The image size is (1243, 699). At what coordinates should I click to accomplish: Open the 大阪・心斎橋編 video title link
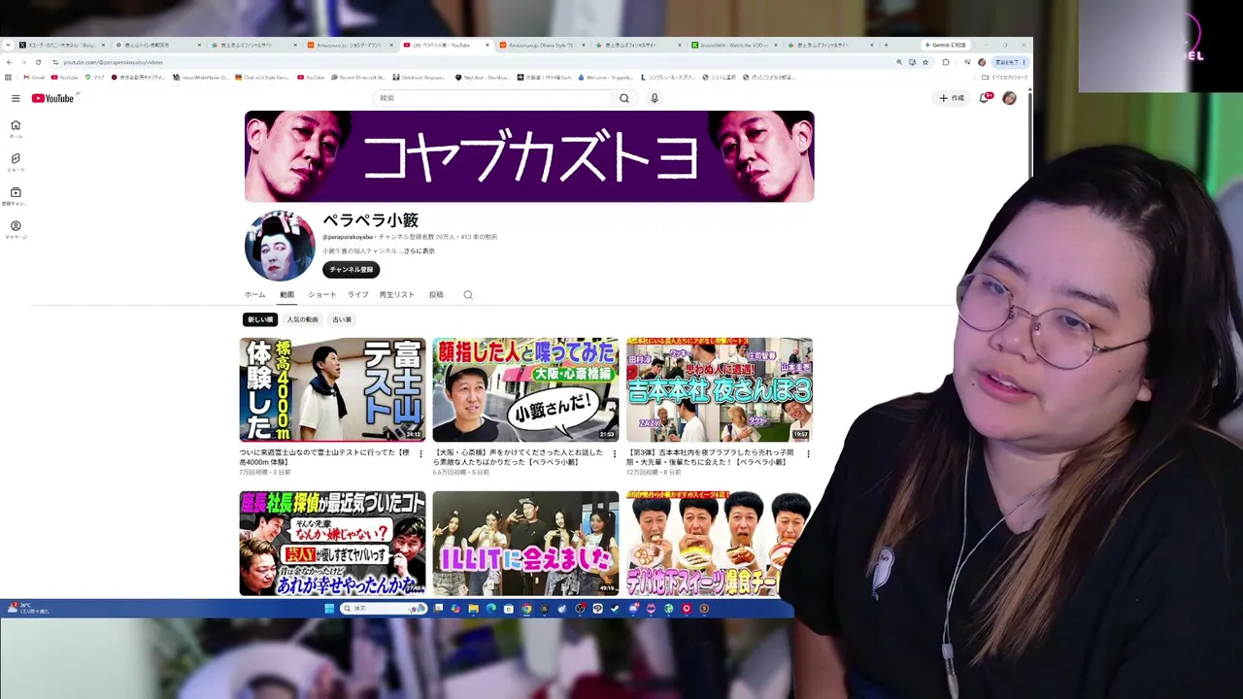pyautogui.click(x=520, y=457)
